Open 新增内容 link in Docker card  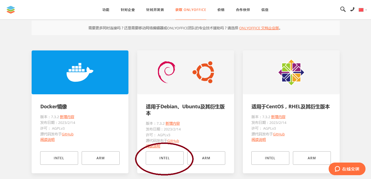click(x=67, y=117)
